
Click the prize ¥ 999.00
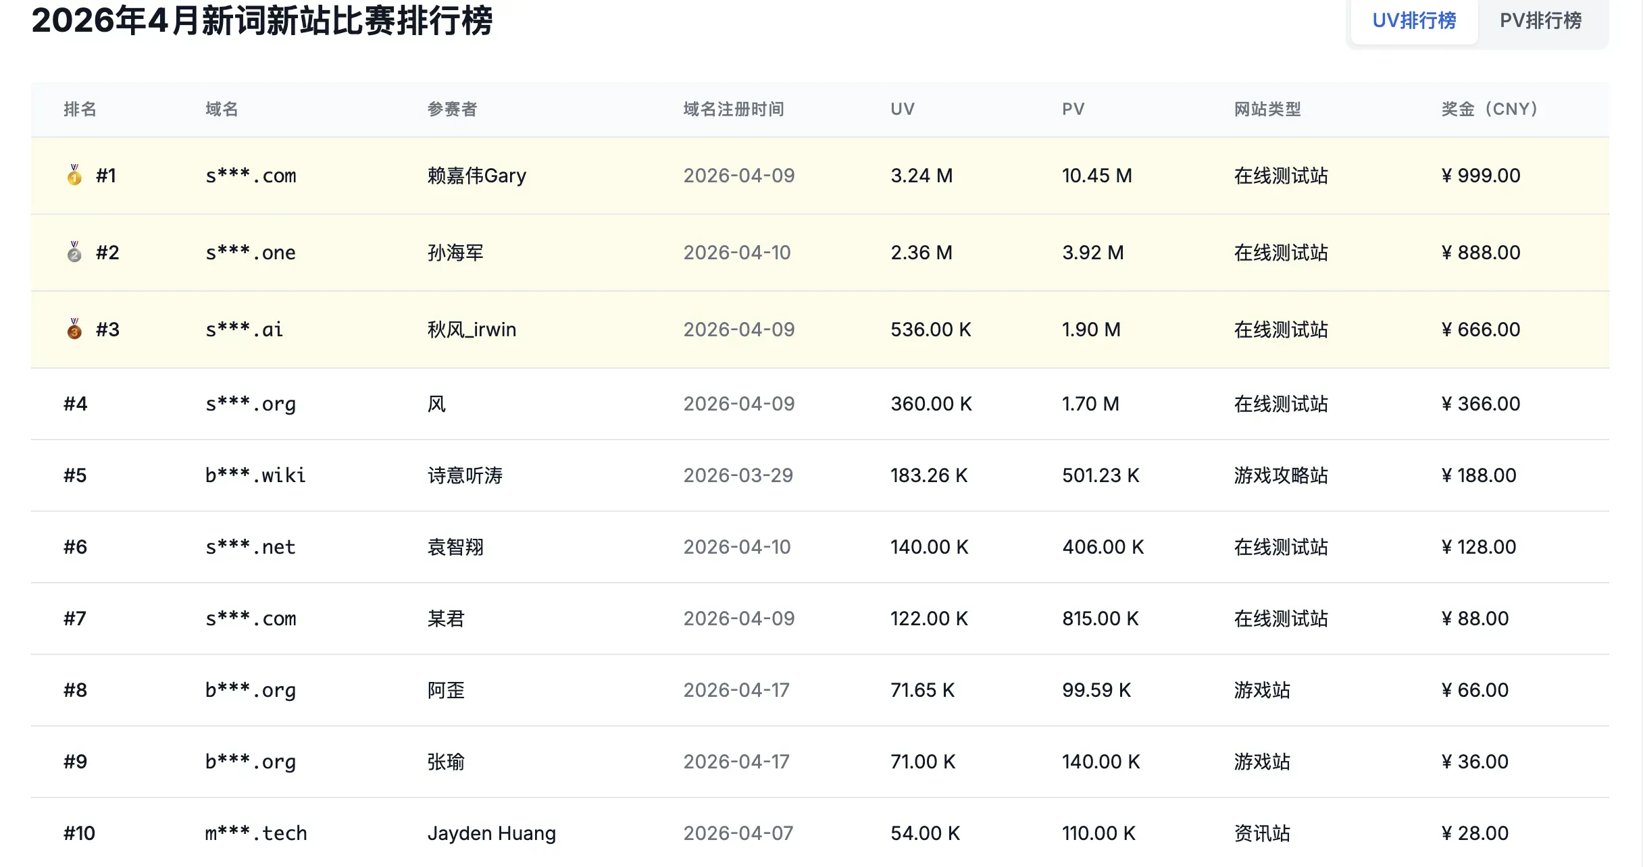pyautogui.click(x=1481, y=176)
